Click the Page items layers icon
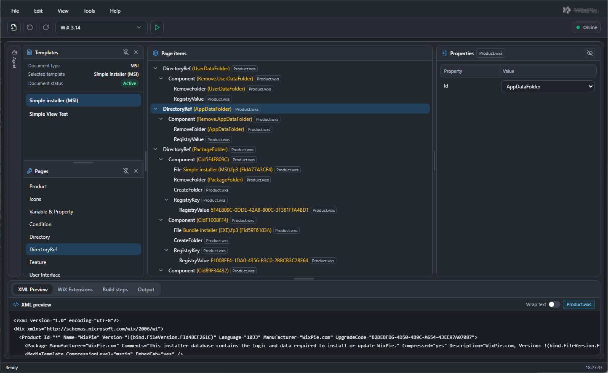This screenshot has height=373, width=608. point(156,53)
